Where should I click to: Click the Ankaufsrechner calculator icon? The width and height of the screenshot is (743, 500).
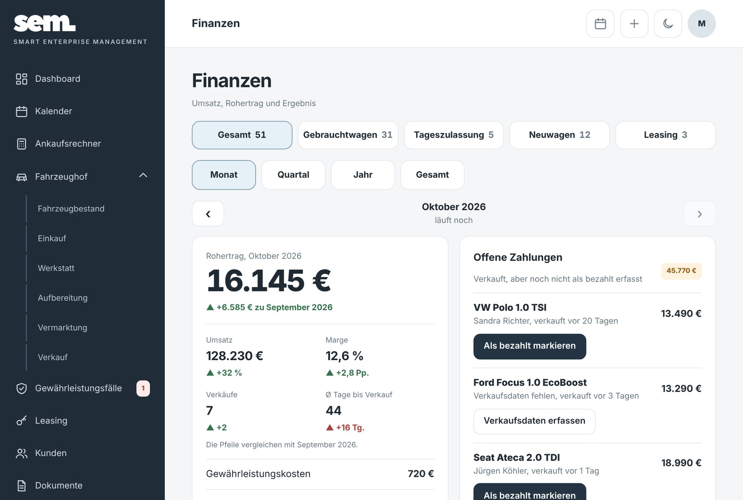tap(21, 143)
